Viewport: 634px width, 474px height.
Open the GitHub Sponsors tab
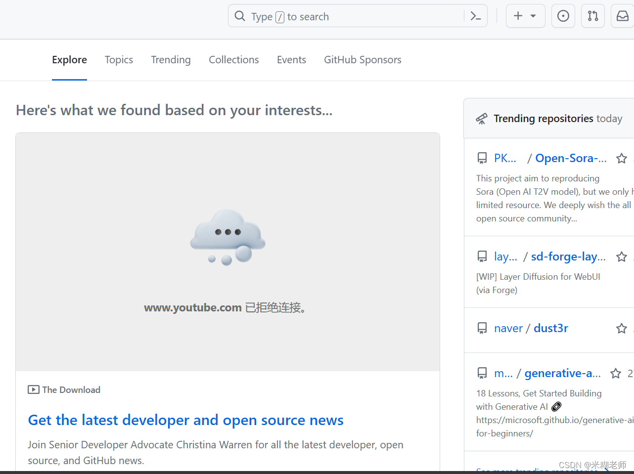pos(362,60)
